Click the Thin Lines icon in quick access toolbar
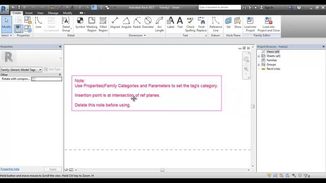This screenshot has height=183, width=326. click(94, 8)
